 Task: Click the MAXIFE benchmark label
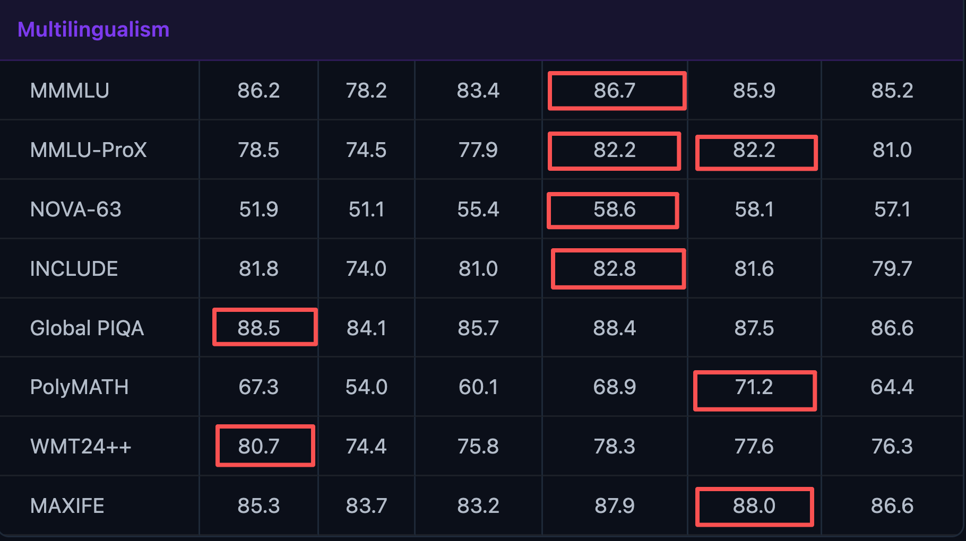pyautogui.click(x=67, y=506)
